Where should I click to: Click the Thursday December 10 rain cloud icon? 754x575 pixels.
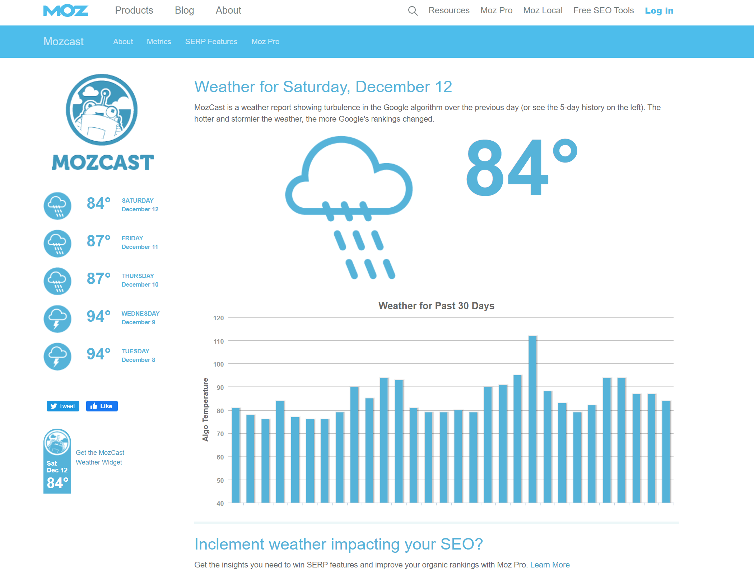pos(58,280)
